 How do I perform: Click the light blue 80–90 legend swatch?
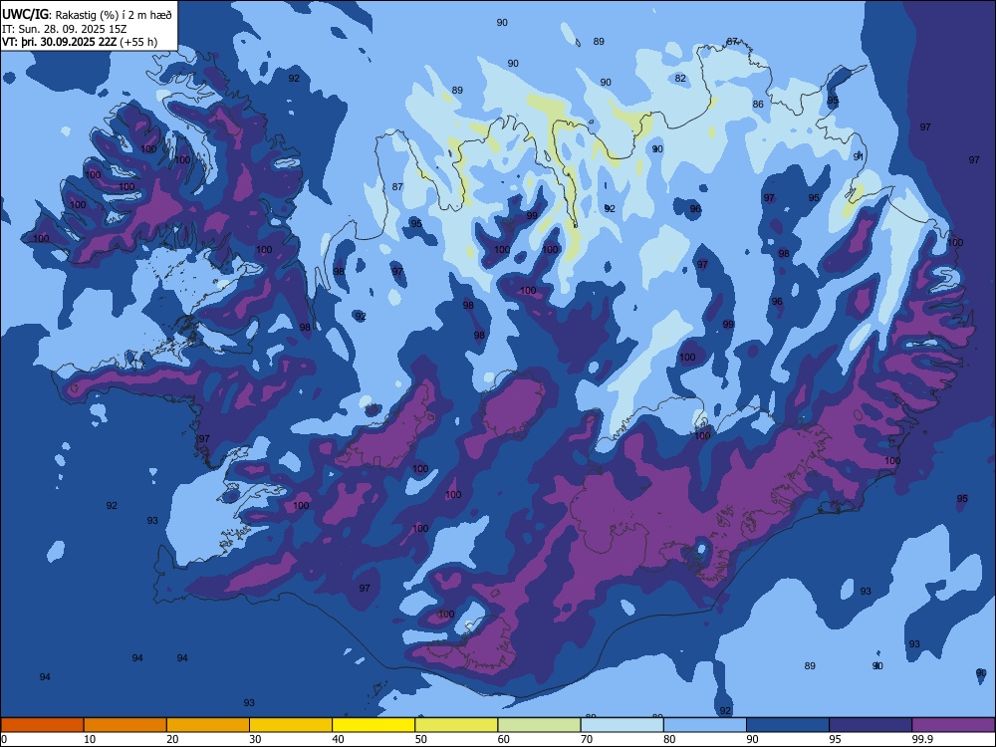[705, 725]
